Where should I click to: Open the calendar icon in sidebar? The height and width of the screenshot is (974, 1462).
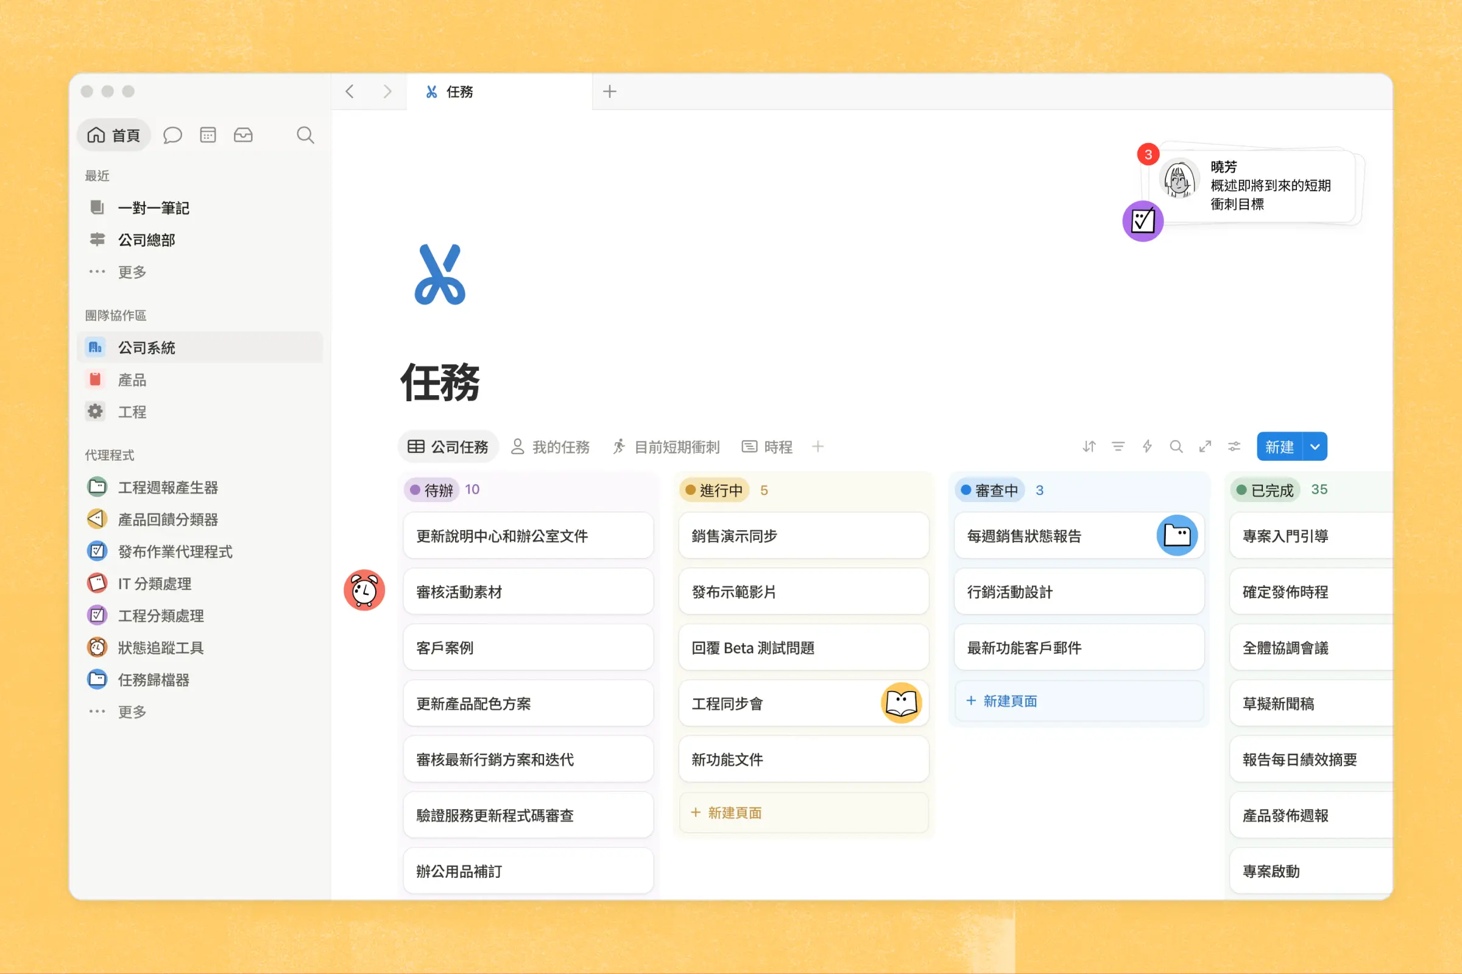point(208,135)
